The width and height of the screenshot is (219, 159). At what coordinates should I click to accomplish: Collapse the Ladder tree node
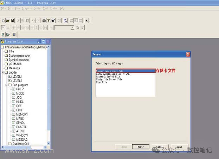3,72
